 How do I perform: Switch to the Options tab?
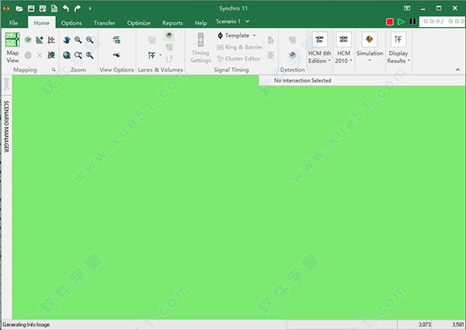(71, 23)
